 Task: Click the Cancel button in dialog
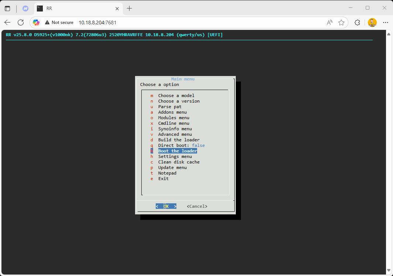click(x=197, y=206)
